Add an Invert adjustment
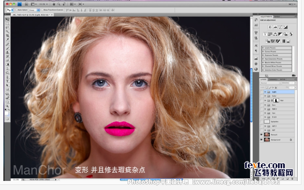 [268, 41]
